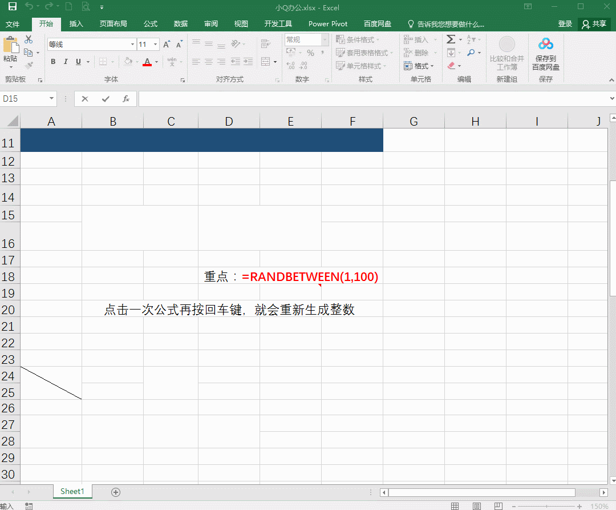Click the 登录 sign-in link
616x510 pixels.
point(565,24)
